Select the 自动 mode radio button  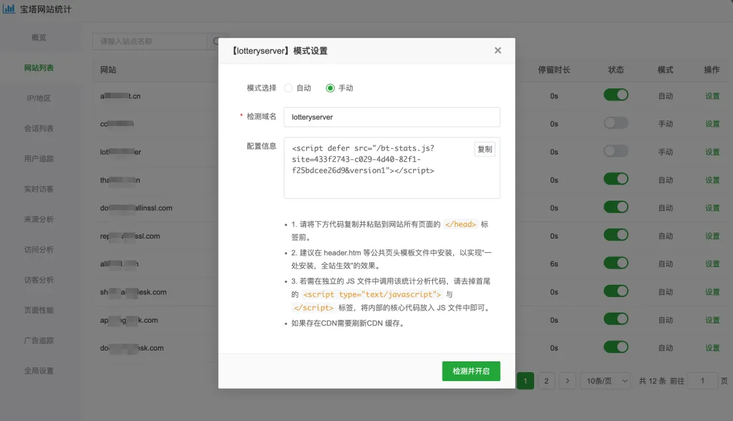coord(288,88)
